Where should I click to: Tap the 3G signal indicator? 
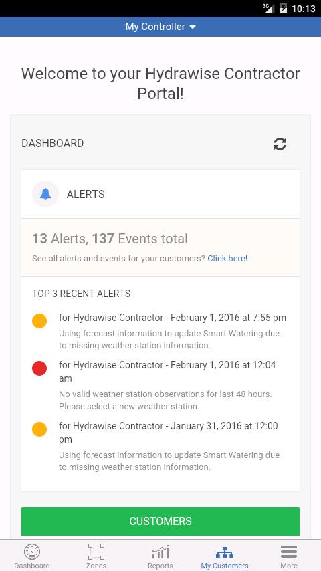pyautogui.click(x=269, y=8)
